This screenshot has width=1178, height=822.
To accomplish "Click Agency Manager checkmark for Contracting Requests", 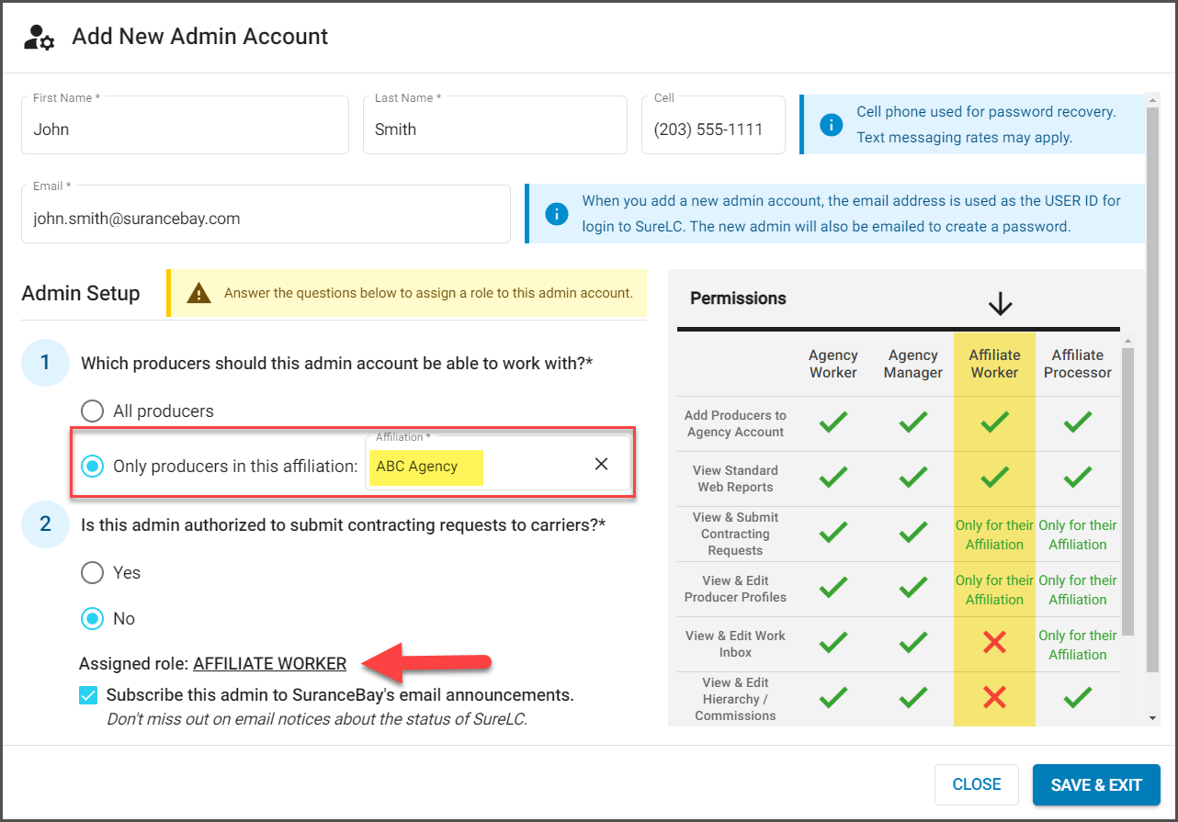I will tap(912, 534).
